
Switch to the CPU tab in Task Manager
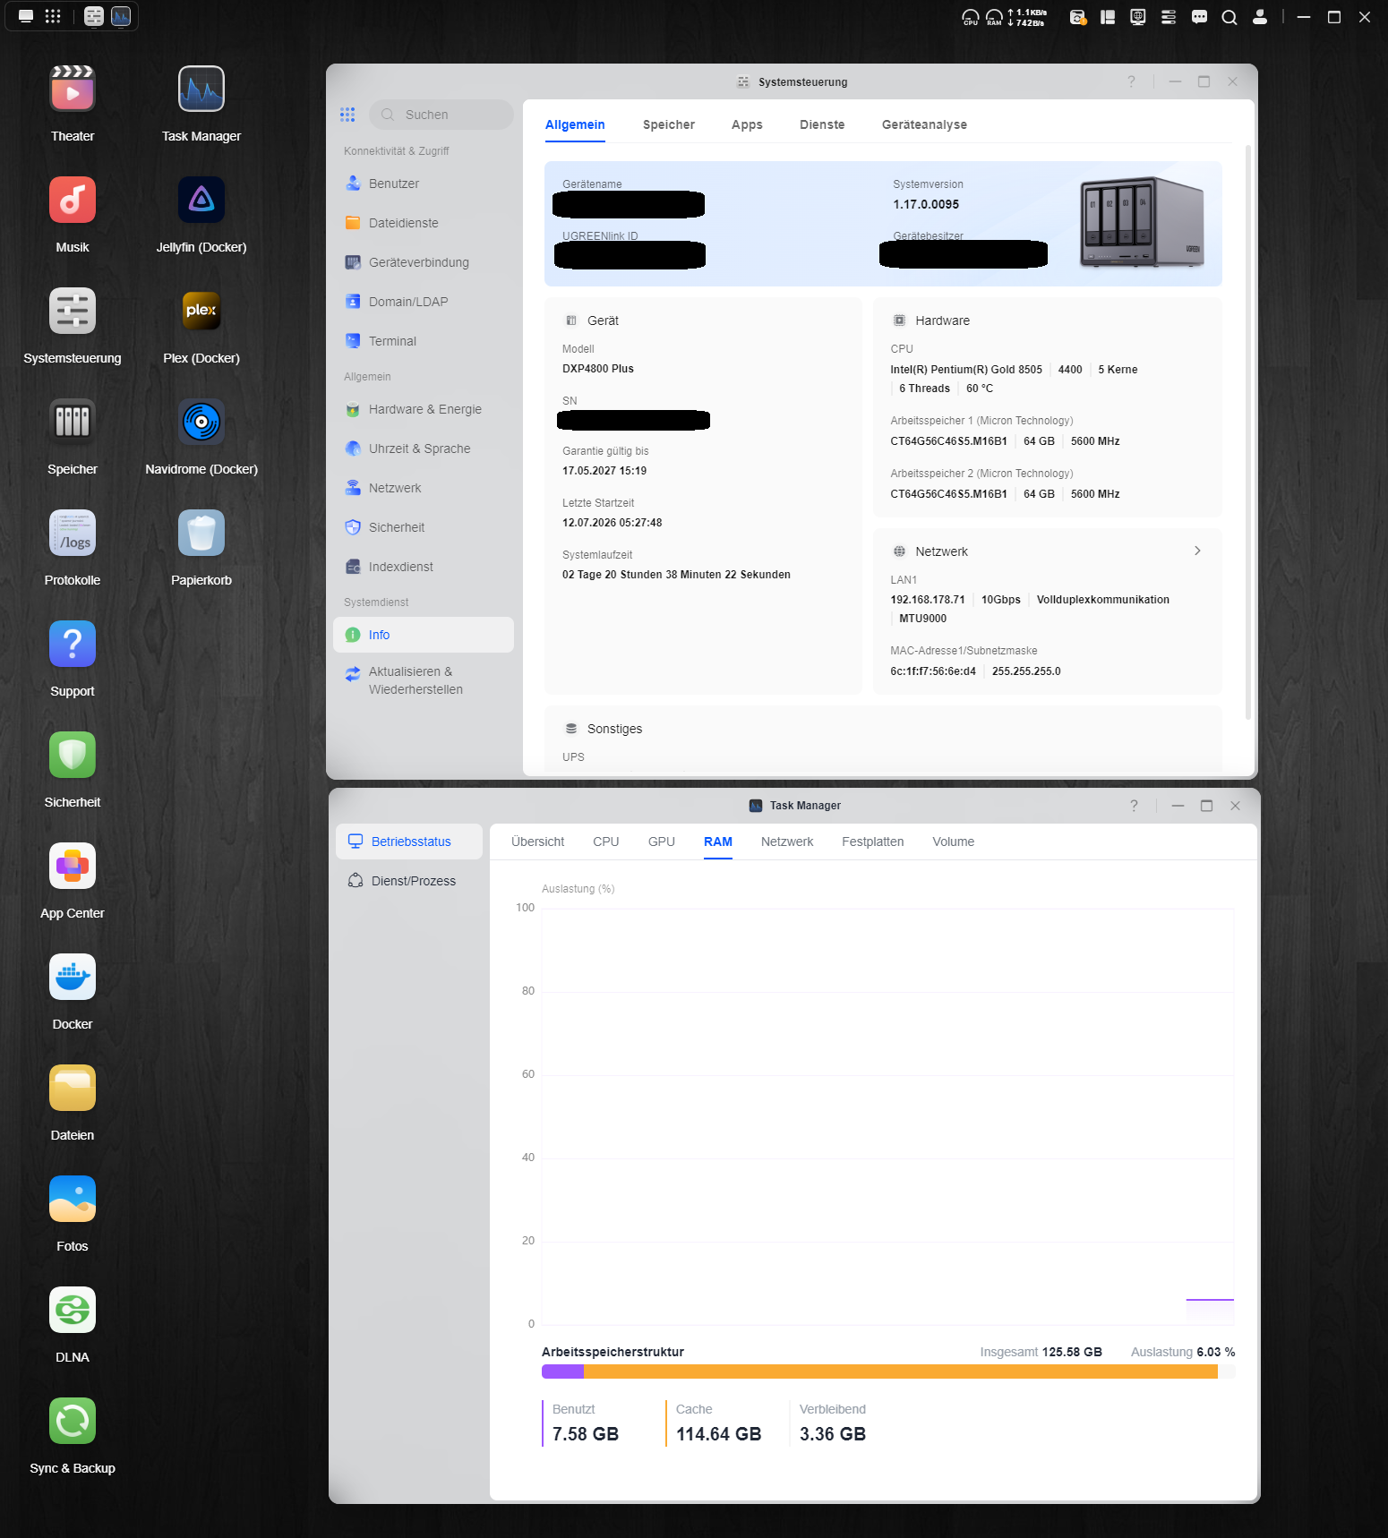pyautogui.click(x=606, y=842)
